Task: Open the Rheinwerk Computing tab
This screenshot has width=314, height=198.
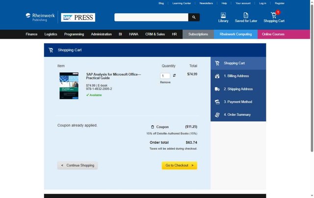Action: coord(235,34)
